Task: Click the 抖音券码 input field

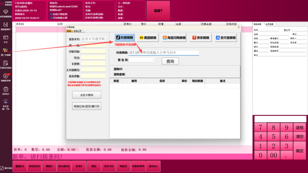Action: (164, 52)
